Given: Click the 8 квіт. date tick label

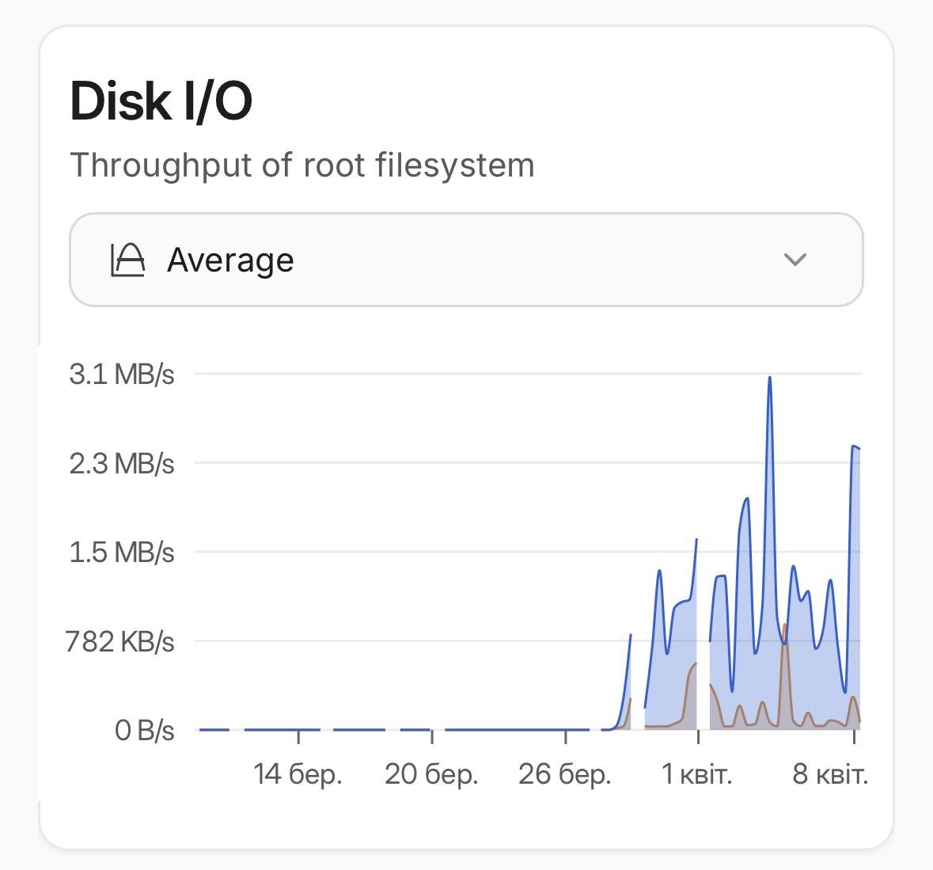Looking at the screenshot, I should pyautogui.click(x=830, y=773).
